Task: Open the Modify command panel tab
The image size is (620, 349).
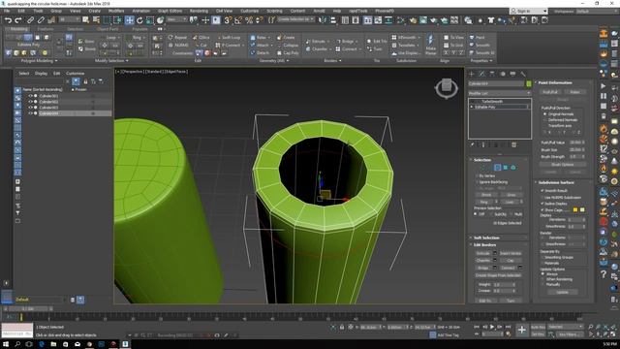Action: (x=481, y=74)
